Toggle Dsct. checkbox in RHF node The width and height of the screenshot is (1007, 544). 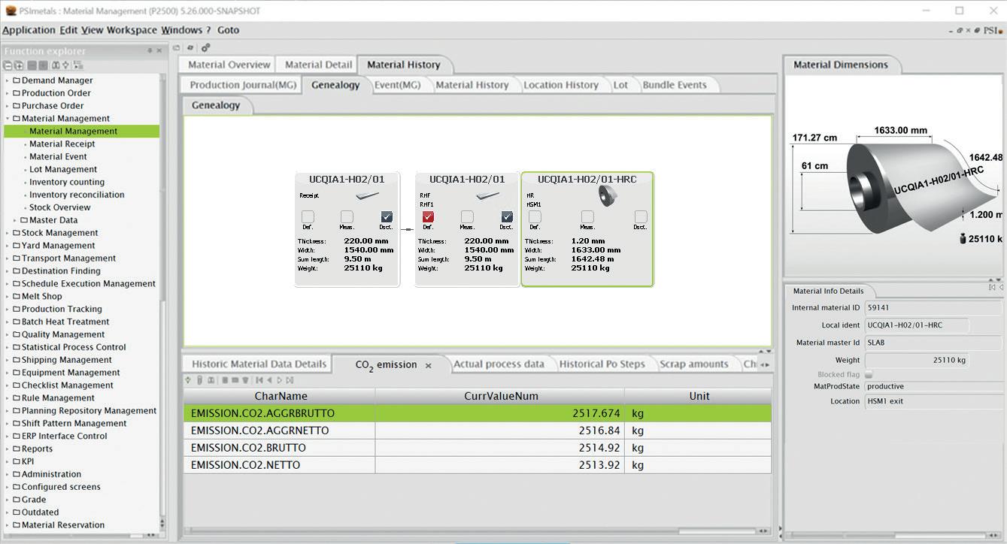click(507, 217)
